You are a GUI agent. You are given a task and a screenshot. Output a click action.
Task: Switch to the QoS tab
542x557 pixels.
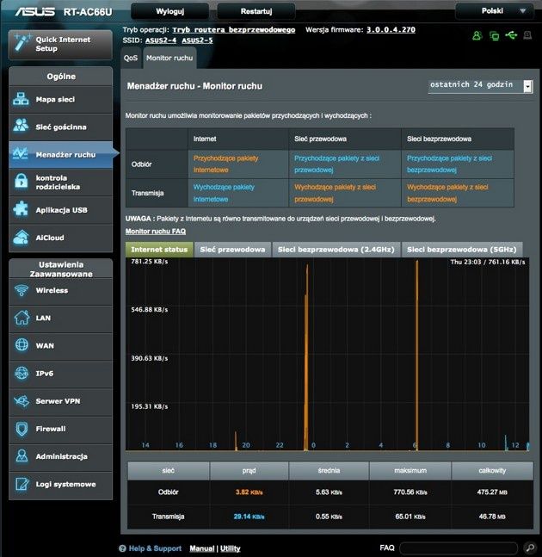point(131,58)
